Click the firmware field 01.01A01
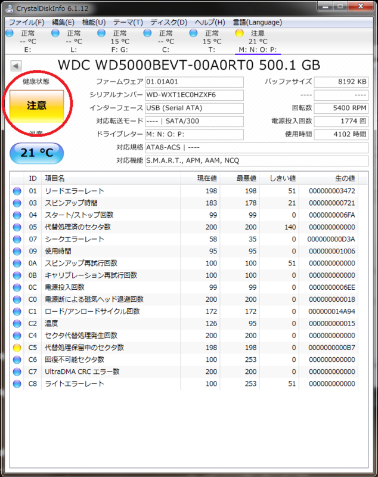 tap(194, 82)
